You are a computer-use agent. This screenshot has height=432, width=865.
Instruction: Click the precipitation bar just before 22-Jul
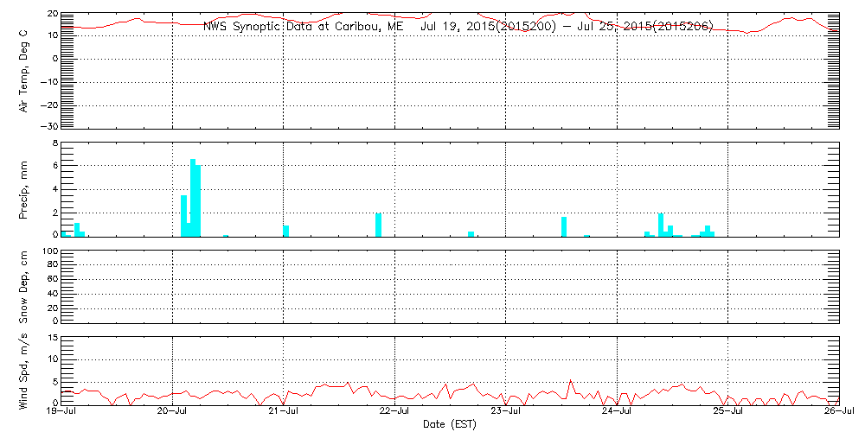click(x=378, y=225)
